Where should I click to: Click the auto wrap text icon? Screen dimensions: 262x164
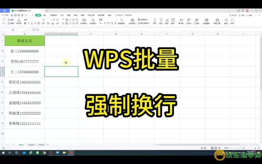(93, 20)
